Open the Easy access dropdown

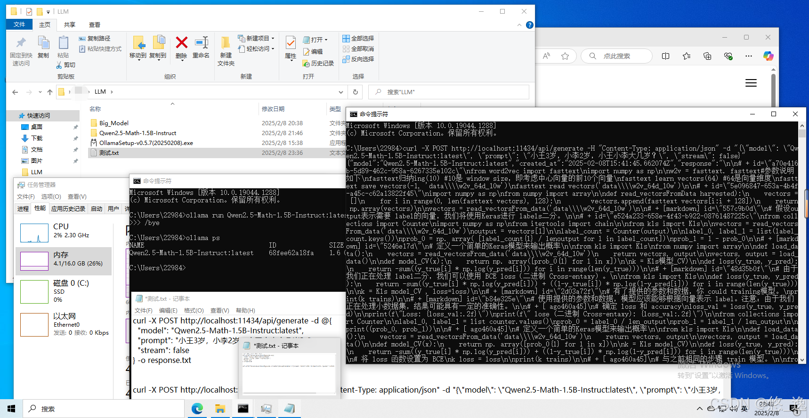[256, 49]
